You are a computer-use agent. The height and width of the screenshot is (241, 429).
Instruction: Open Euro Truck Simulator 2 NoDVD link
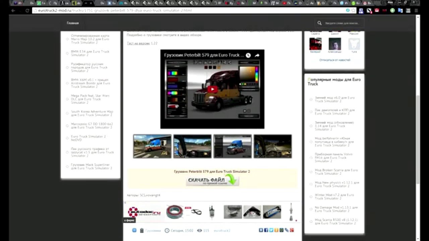tap(88, 138)
